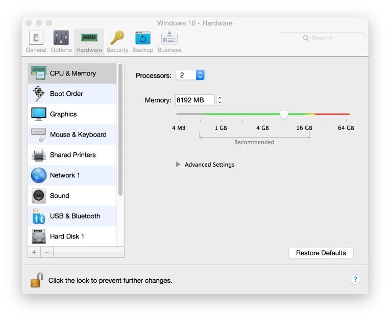
Task: Click the Restore Defaults button
Action: [x=321, y=253]
